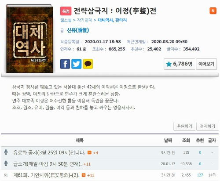The width and height of the screenshot is (220, 181).
Task: Share novel via the Twitter bird icon
Action: (x=76, y=64)
